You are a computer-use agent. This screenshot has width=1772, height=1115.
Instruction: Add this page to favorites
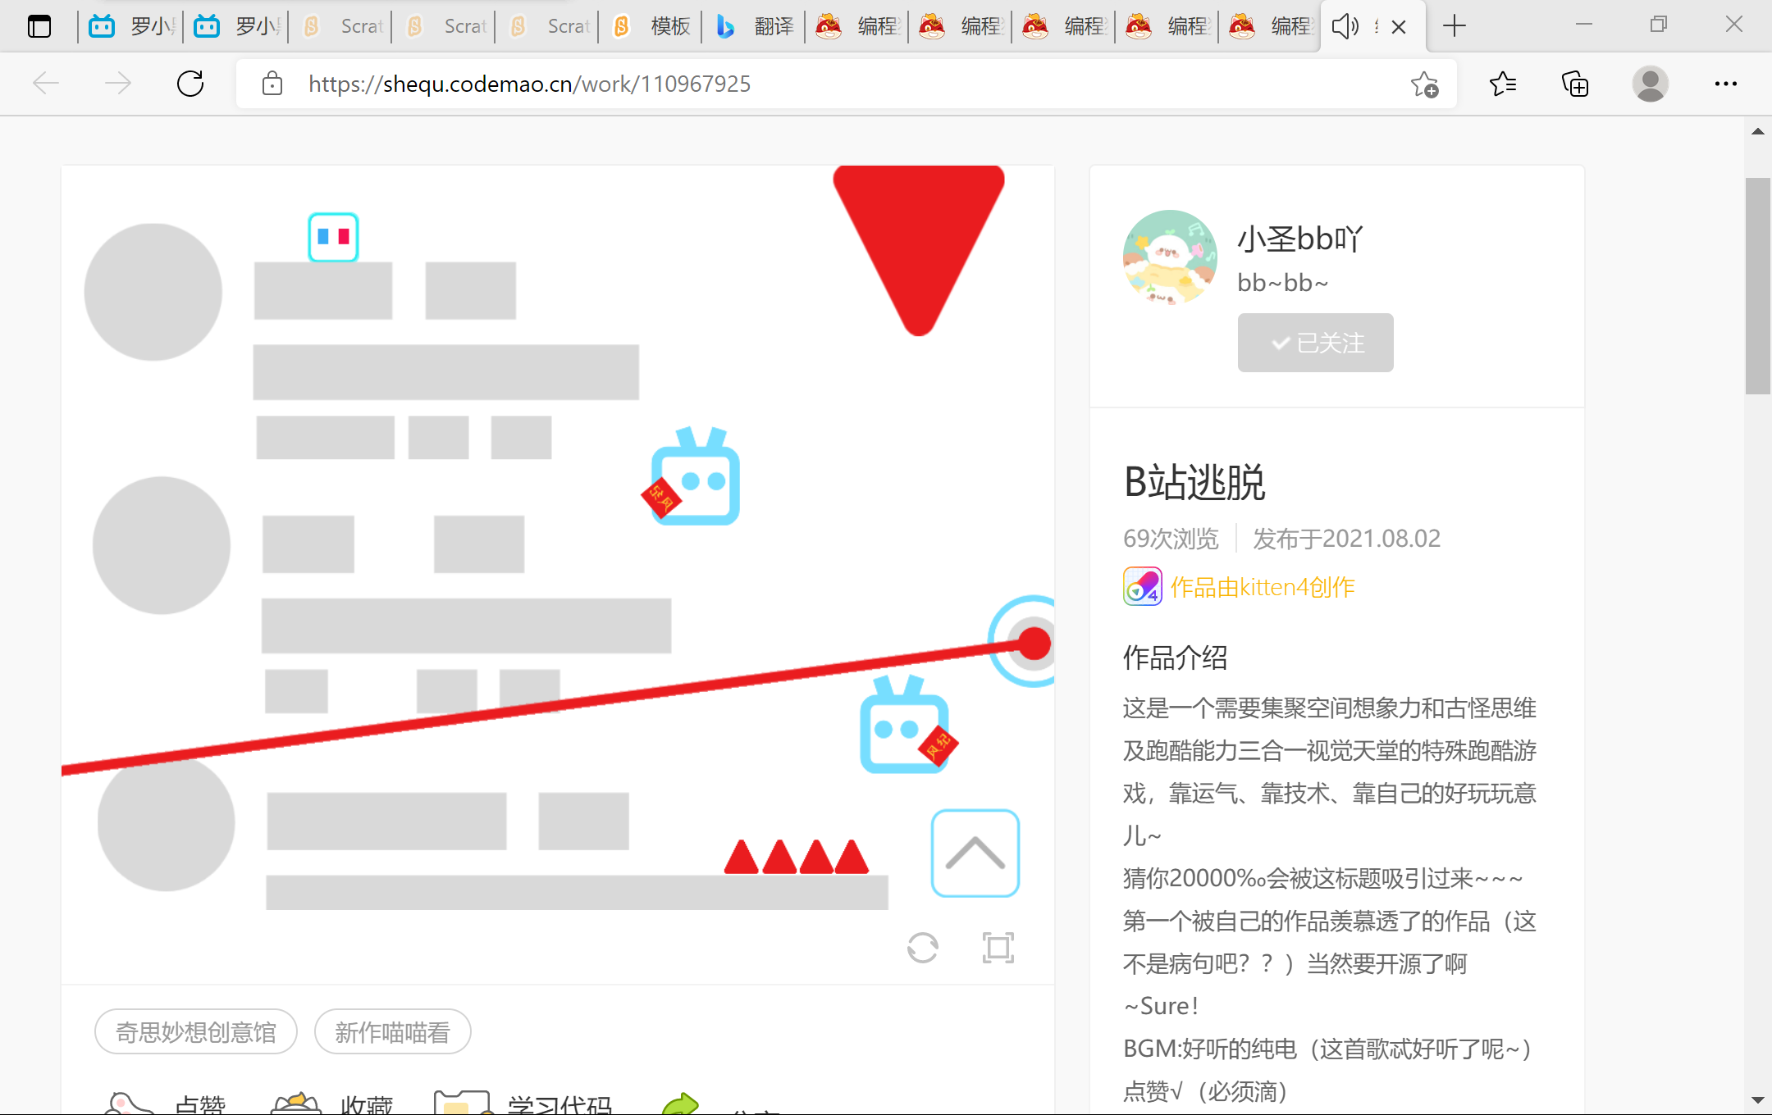[x=1424, y=84]
